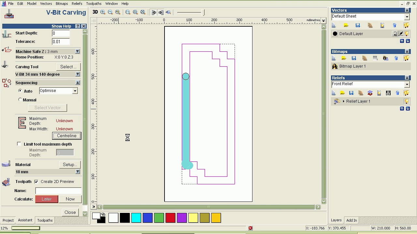Create a new vector layer
This screenshot has height=234, width=417.
coord(334,25)
